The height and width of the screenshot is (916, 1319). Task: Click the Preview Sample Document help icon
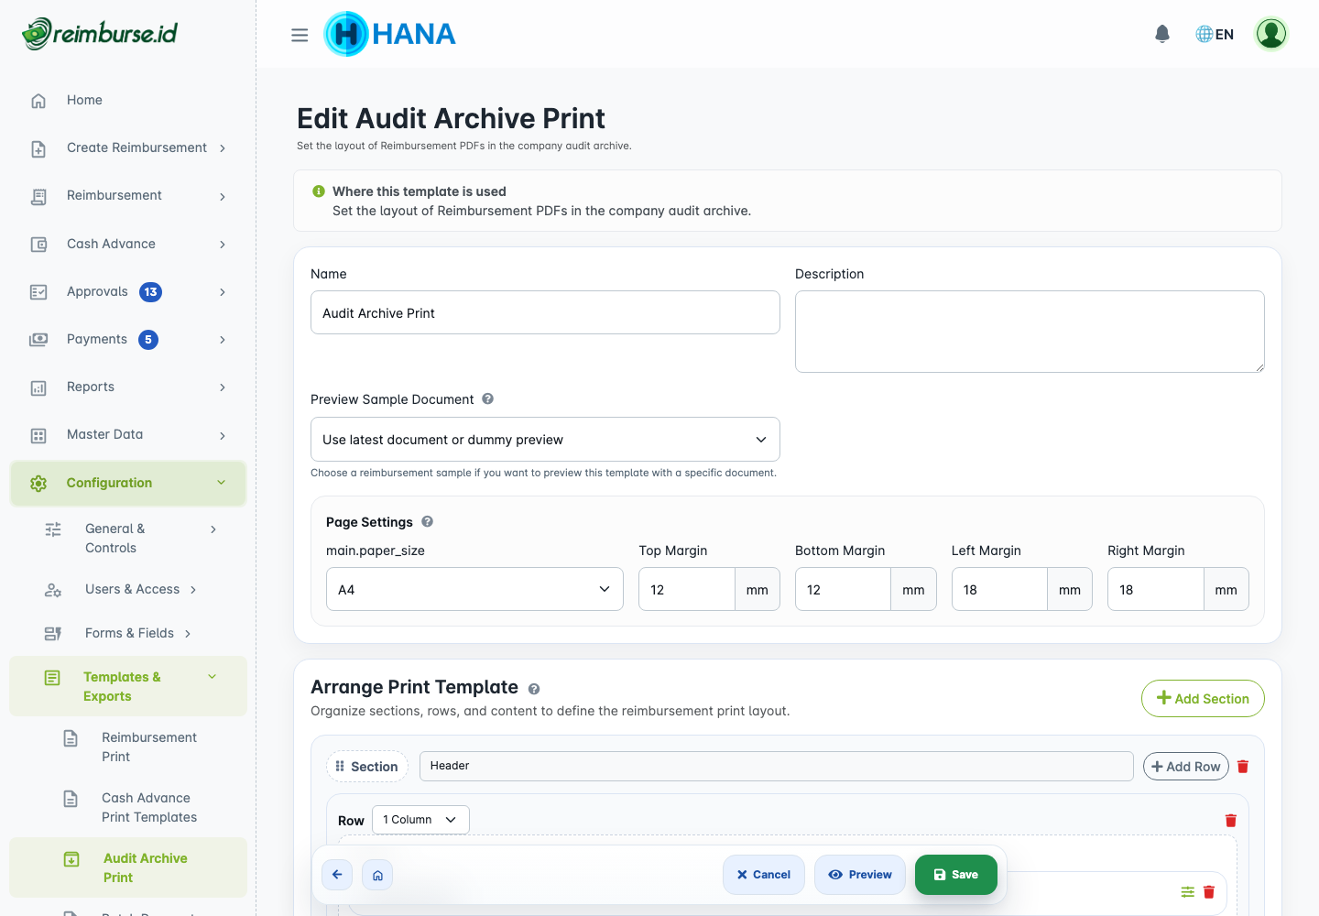(487, 398)
